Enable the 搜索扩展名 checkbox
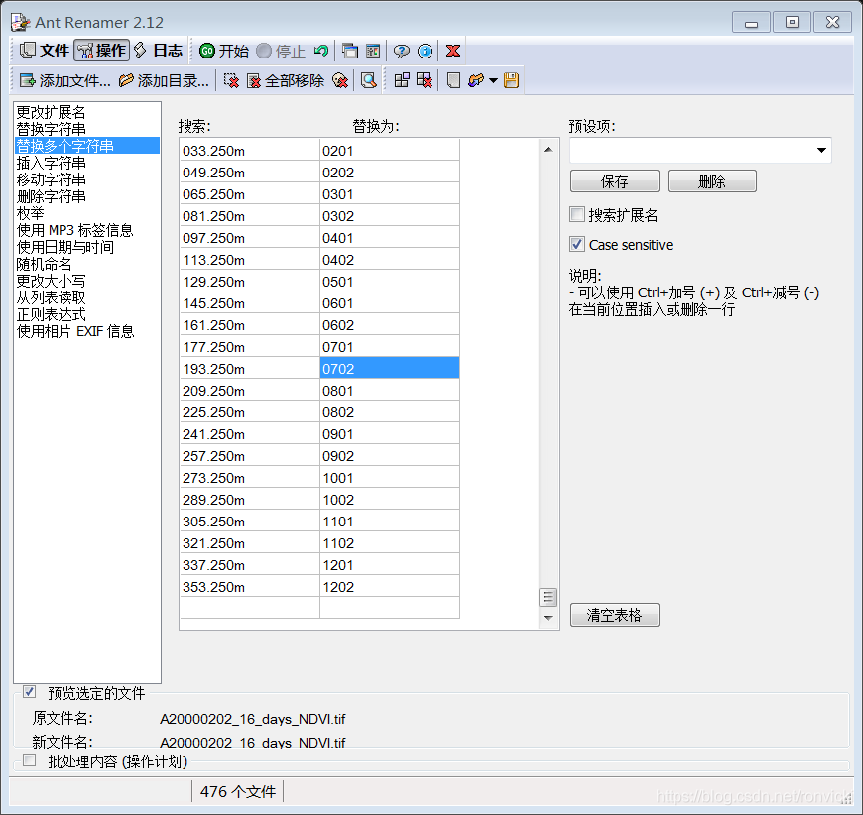 [x=577, y=215]
